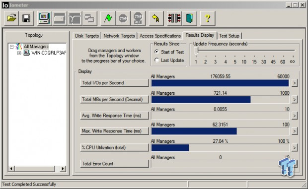Click Topology scrollbar left arrow
The height and width of the screenshot is (189, 308).
pos(11,169)
